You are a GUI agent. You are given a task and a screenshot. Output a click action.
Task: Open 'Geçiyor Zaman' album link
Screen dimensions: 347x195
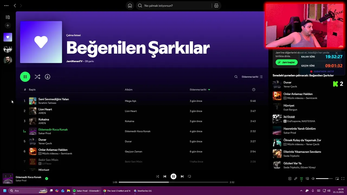pos(133,151)
